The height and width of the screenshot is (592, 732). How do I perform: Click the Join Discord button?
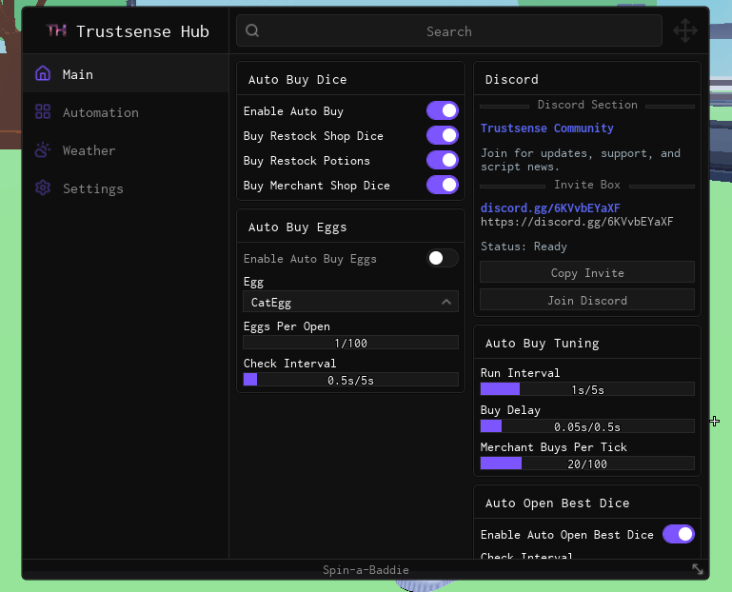pyautogui.click(x=587, y=300)
